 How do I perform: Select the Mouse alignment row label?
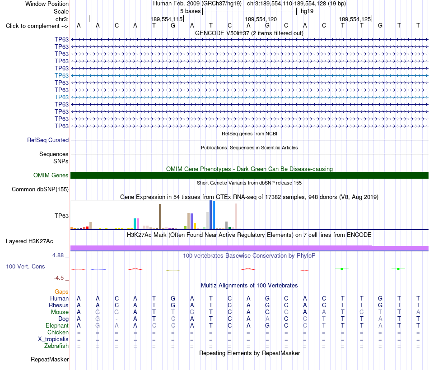(x=60, y=312)
